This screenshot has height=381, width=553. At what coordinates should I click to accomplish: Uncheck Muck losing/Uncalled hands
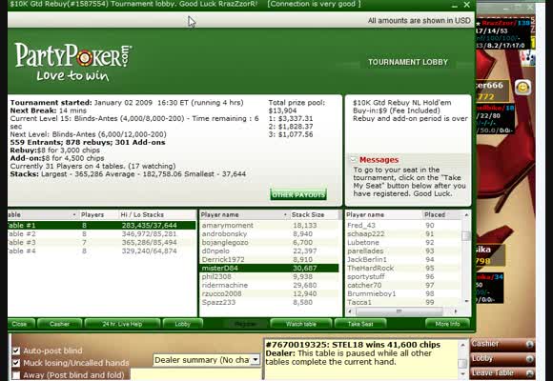coord(16,363)
